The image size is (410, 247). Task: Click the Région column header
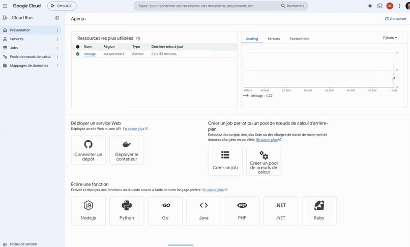point(109,47)
